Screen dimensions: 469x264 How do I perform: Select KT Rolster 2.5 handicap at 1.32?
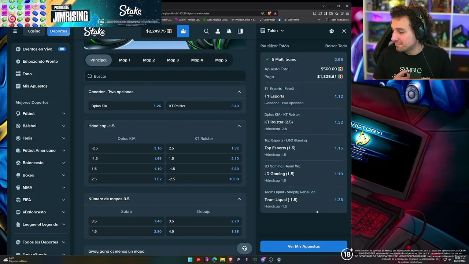click(x=204, y=148)
